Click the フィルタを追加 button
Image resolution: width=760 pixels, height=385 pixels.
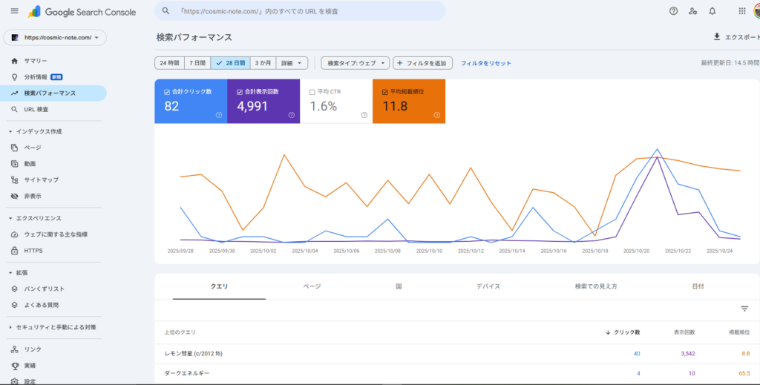click(423, 63)
